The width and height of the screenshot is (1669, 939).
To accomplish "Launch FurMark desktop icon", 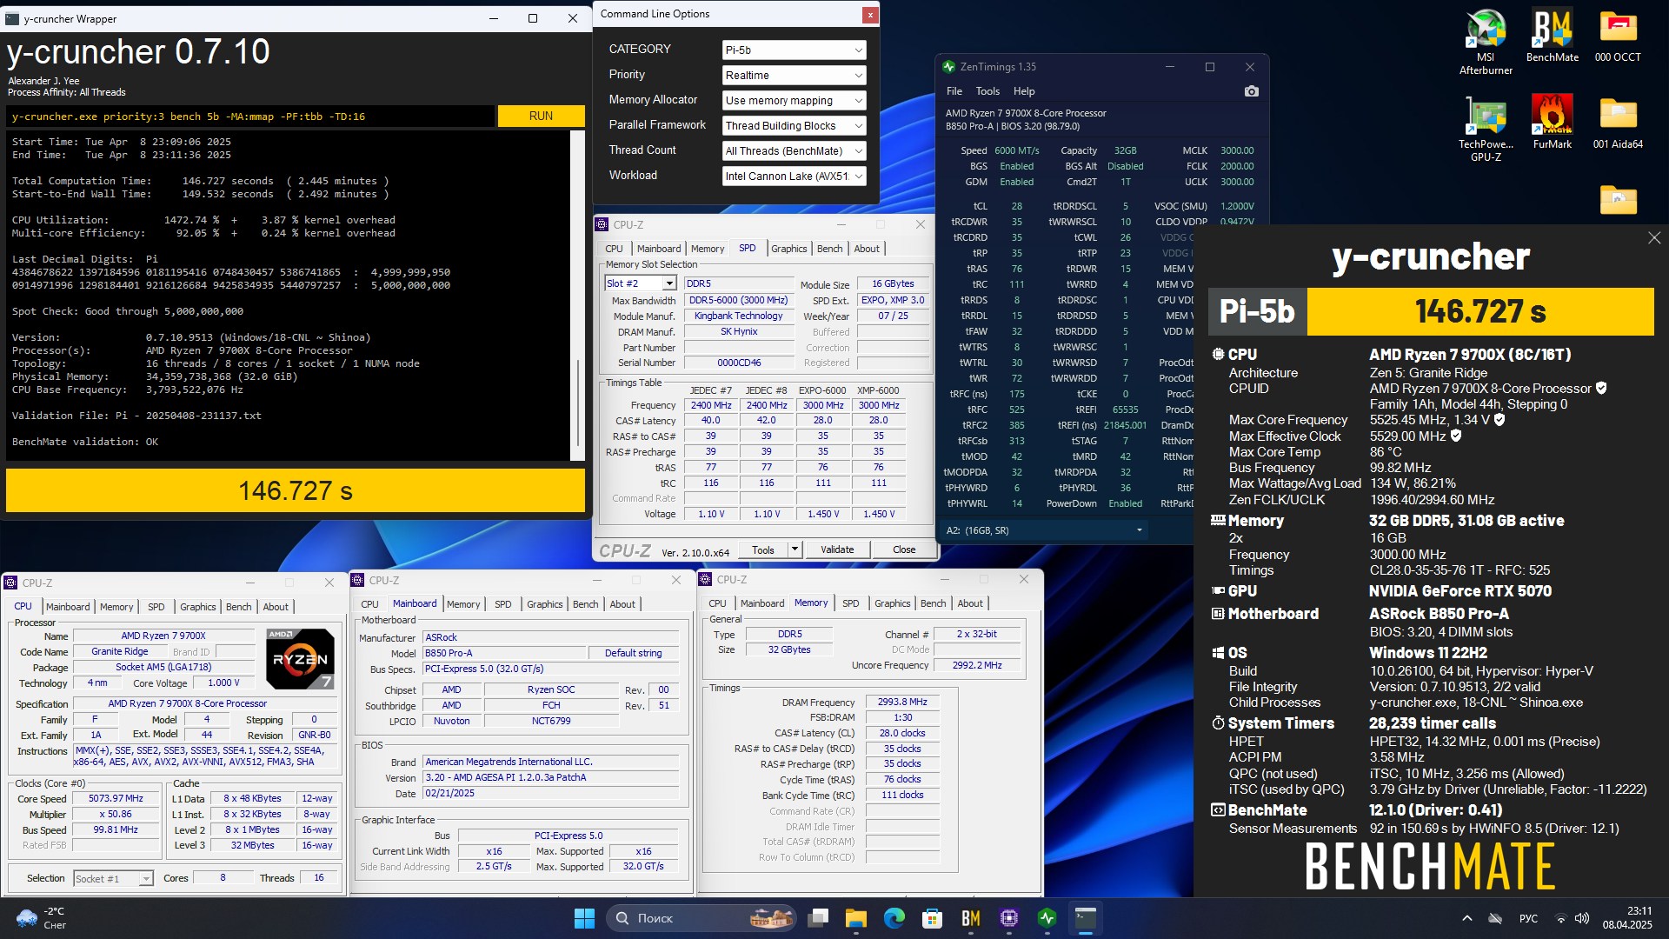I will click(x=1552, y=123).
